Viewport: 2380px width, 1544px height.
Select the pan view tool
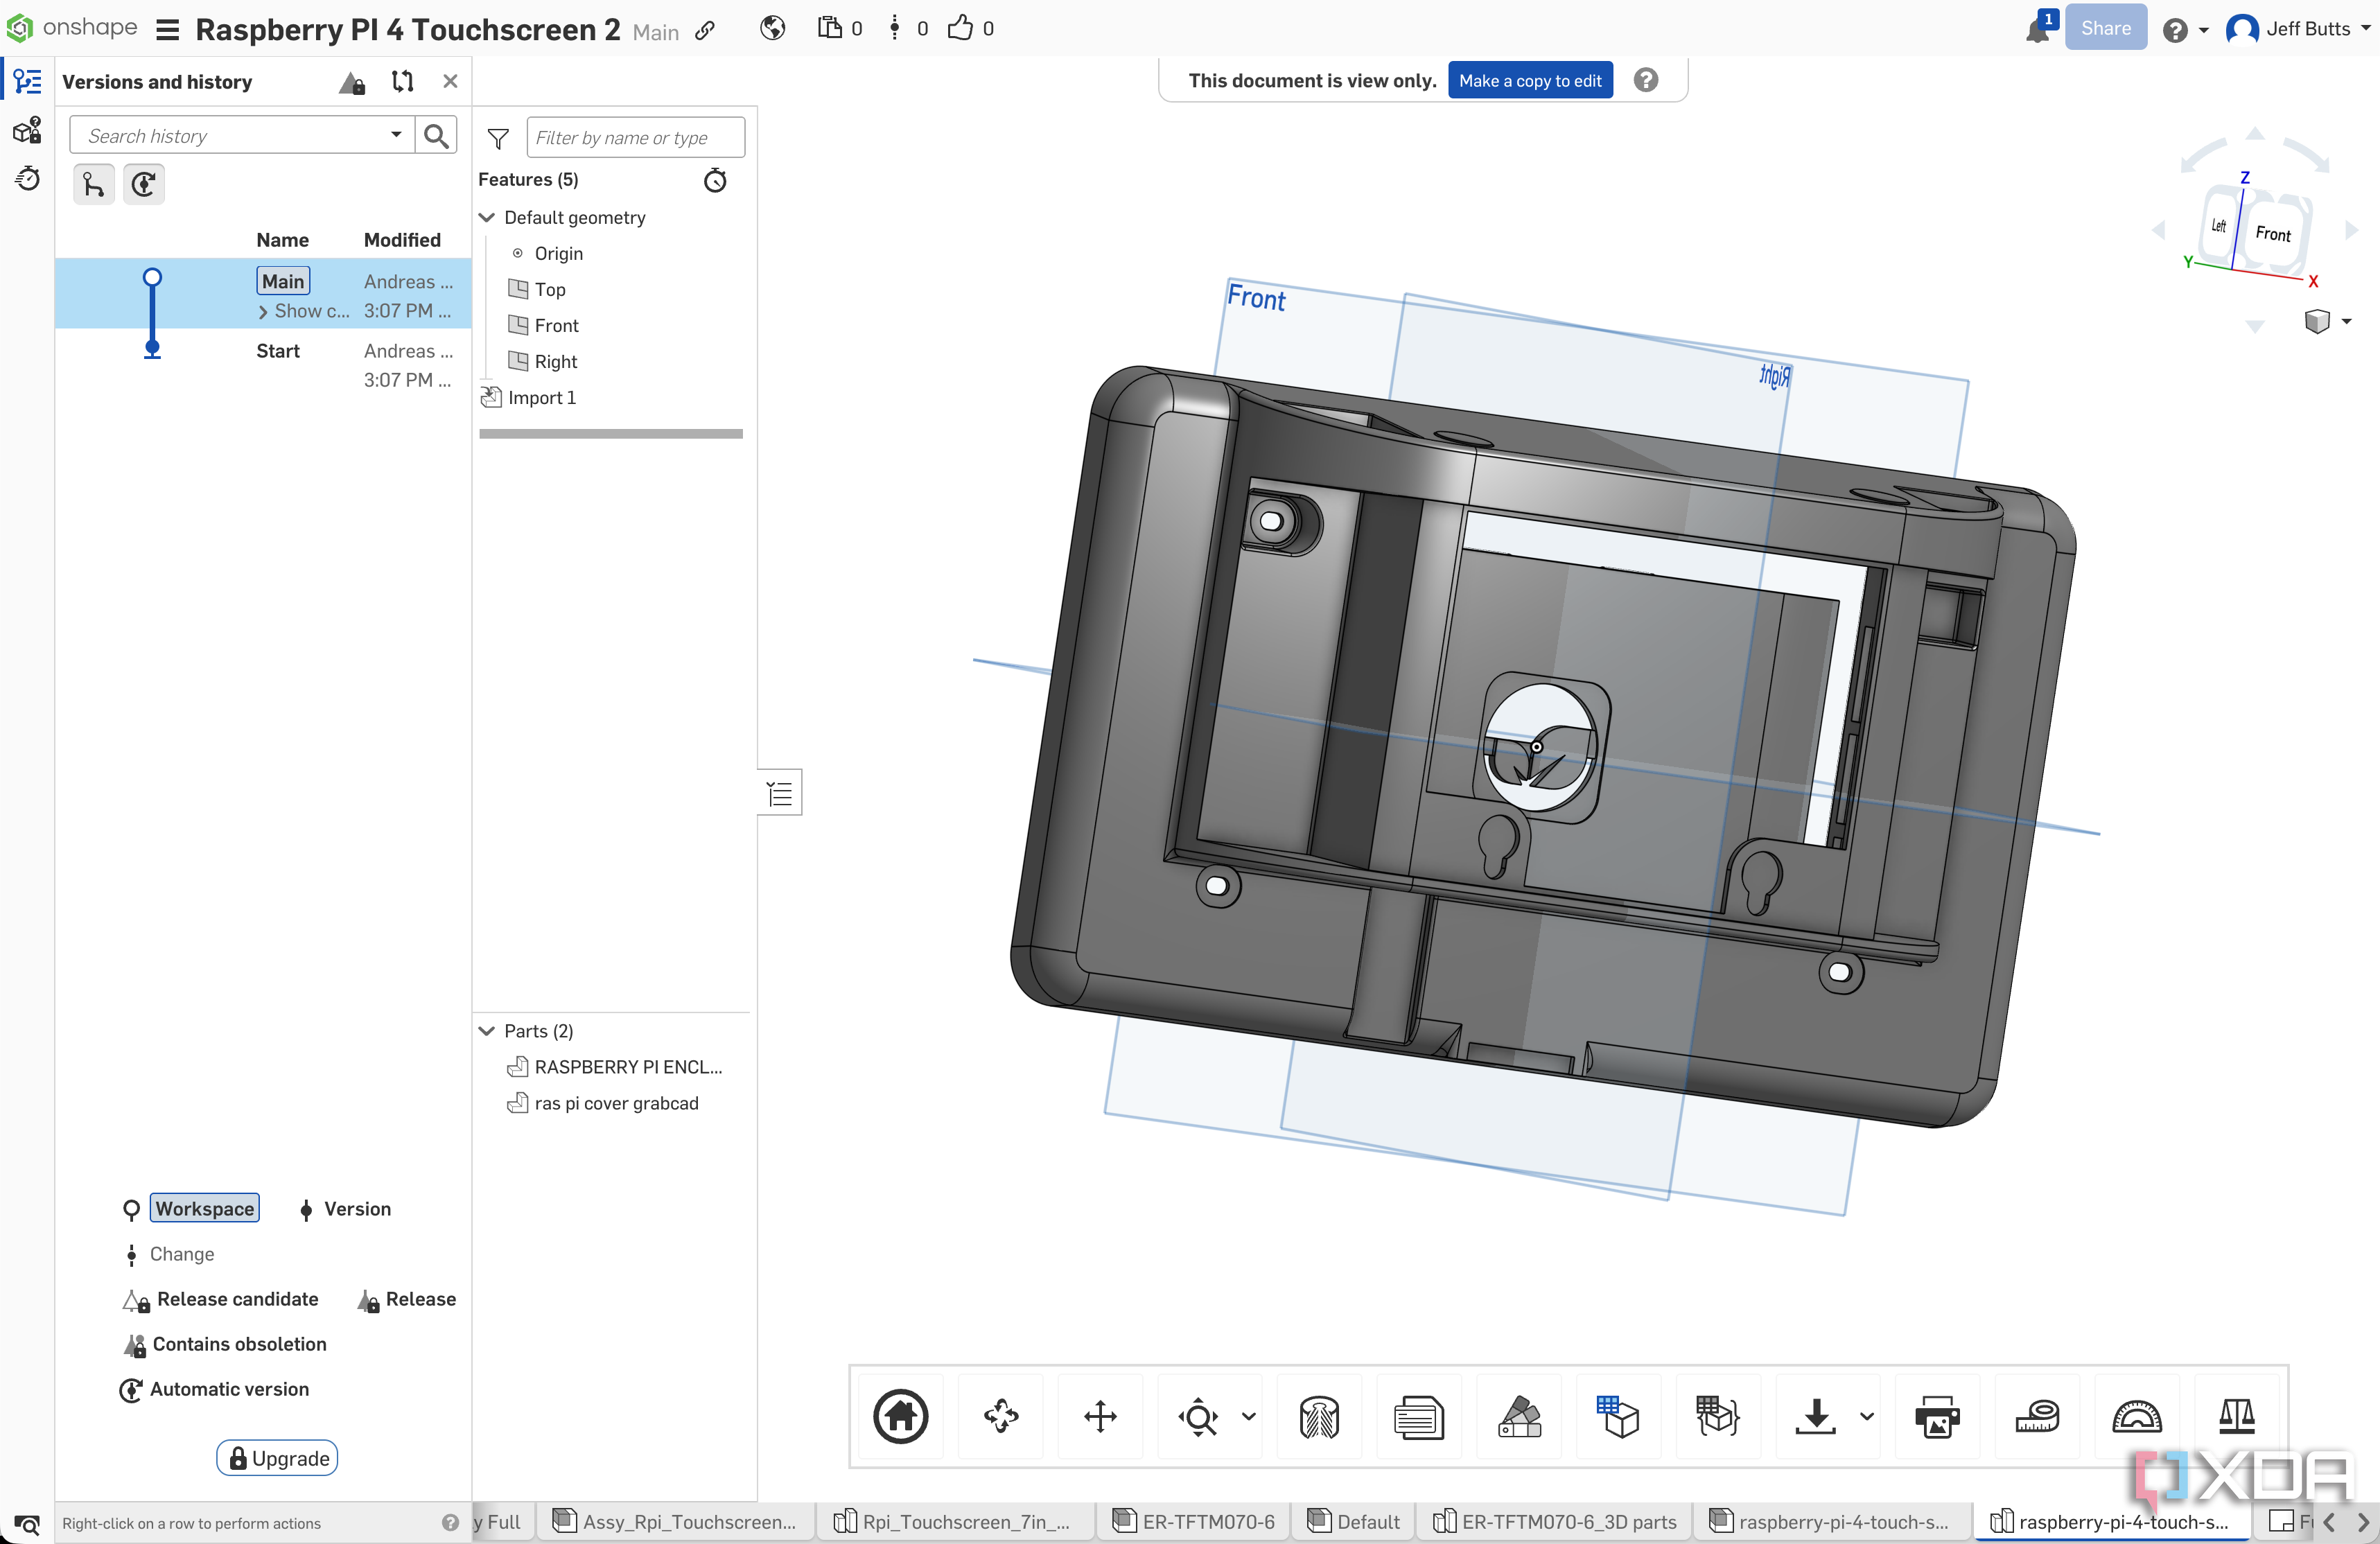click(1100, 1416)
